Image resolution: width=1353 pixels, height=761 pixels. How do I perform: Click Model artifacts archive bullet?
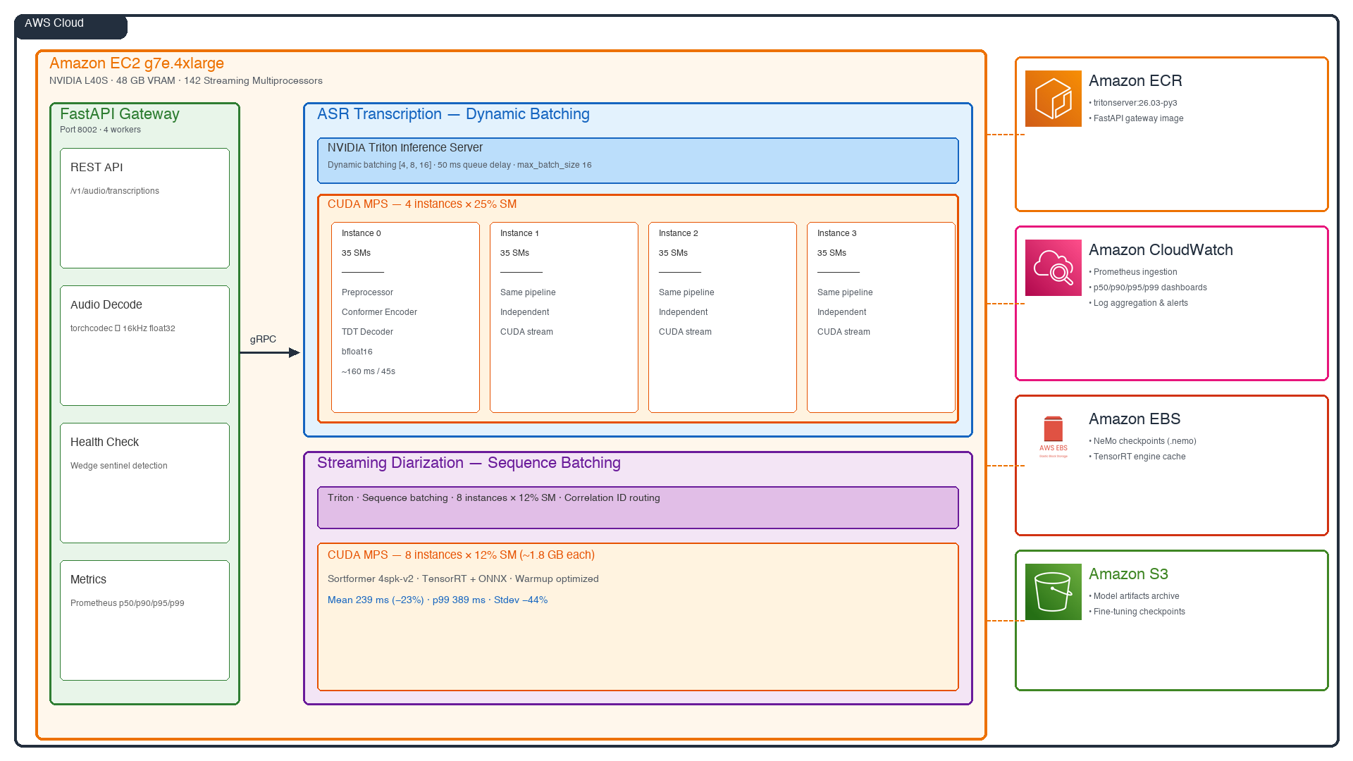click(1134, 596)
